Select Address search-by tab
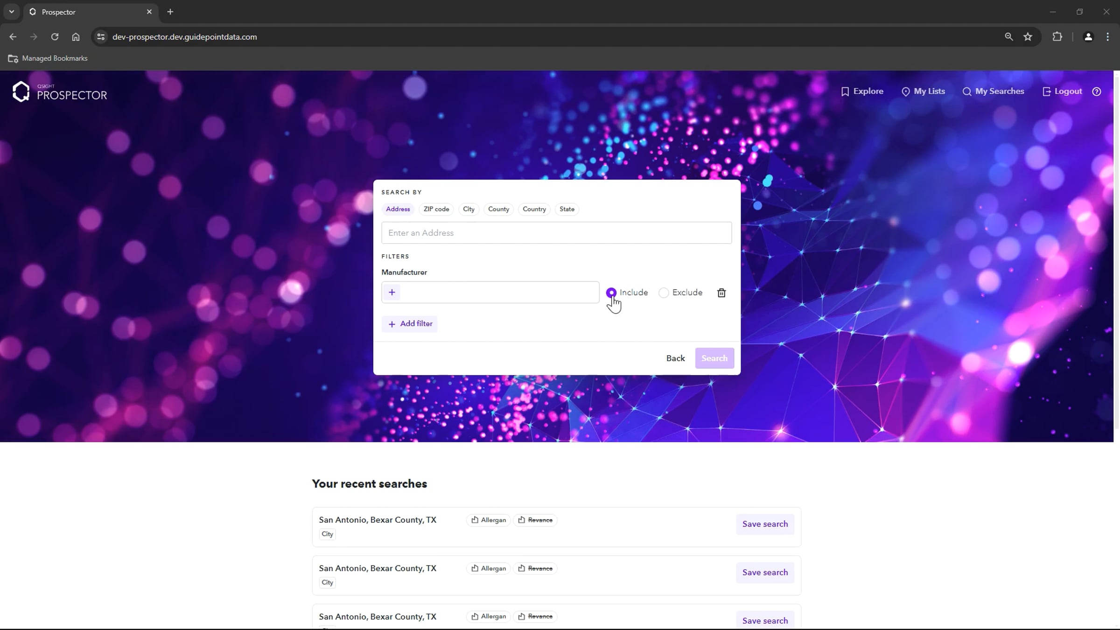The image size is (1120, 630). coord(398,209)
